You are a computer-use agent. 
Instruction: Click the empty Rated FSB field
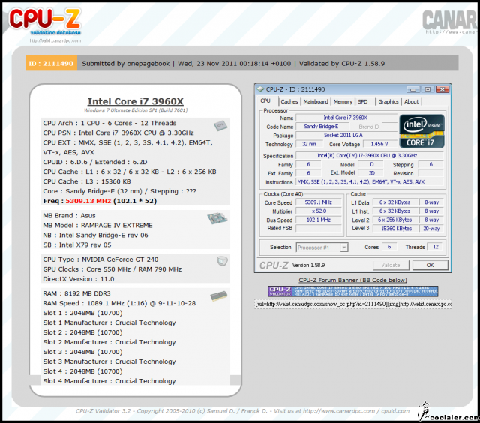pyautogui.click(x=318, y=228)
